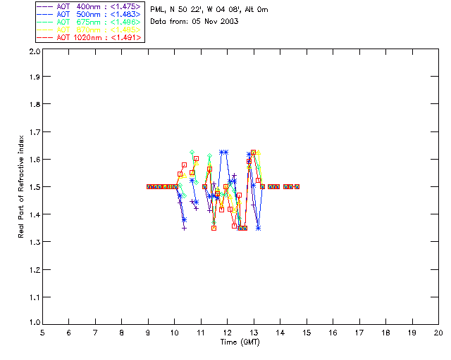Click the purple dashed line sample in legend
Viewport: 451px width, 360px height.
pos(45,6)
